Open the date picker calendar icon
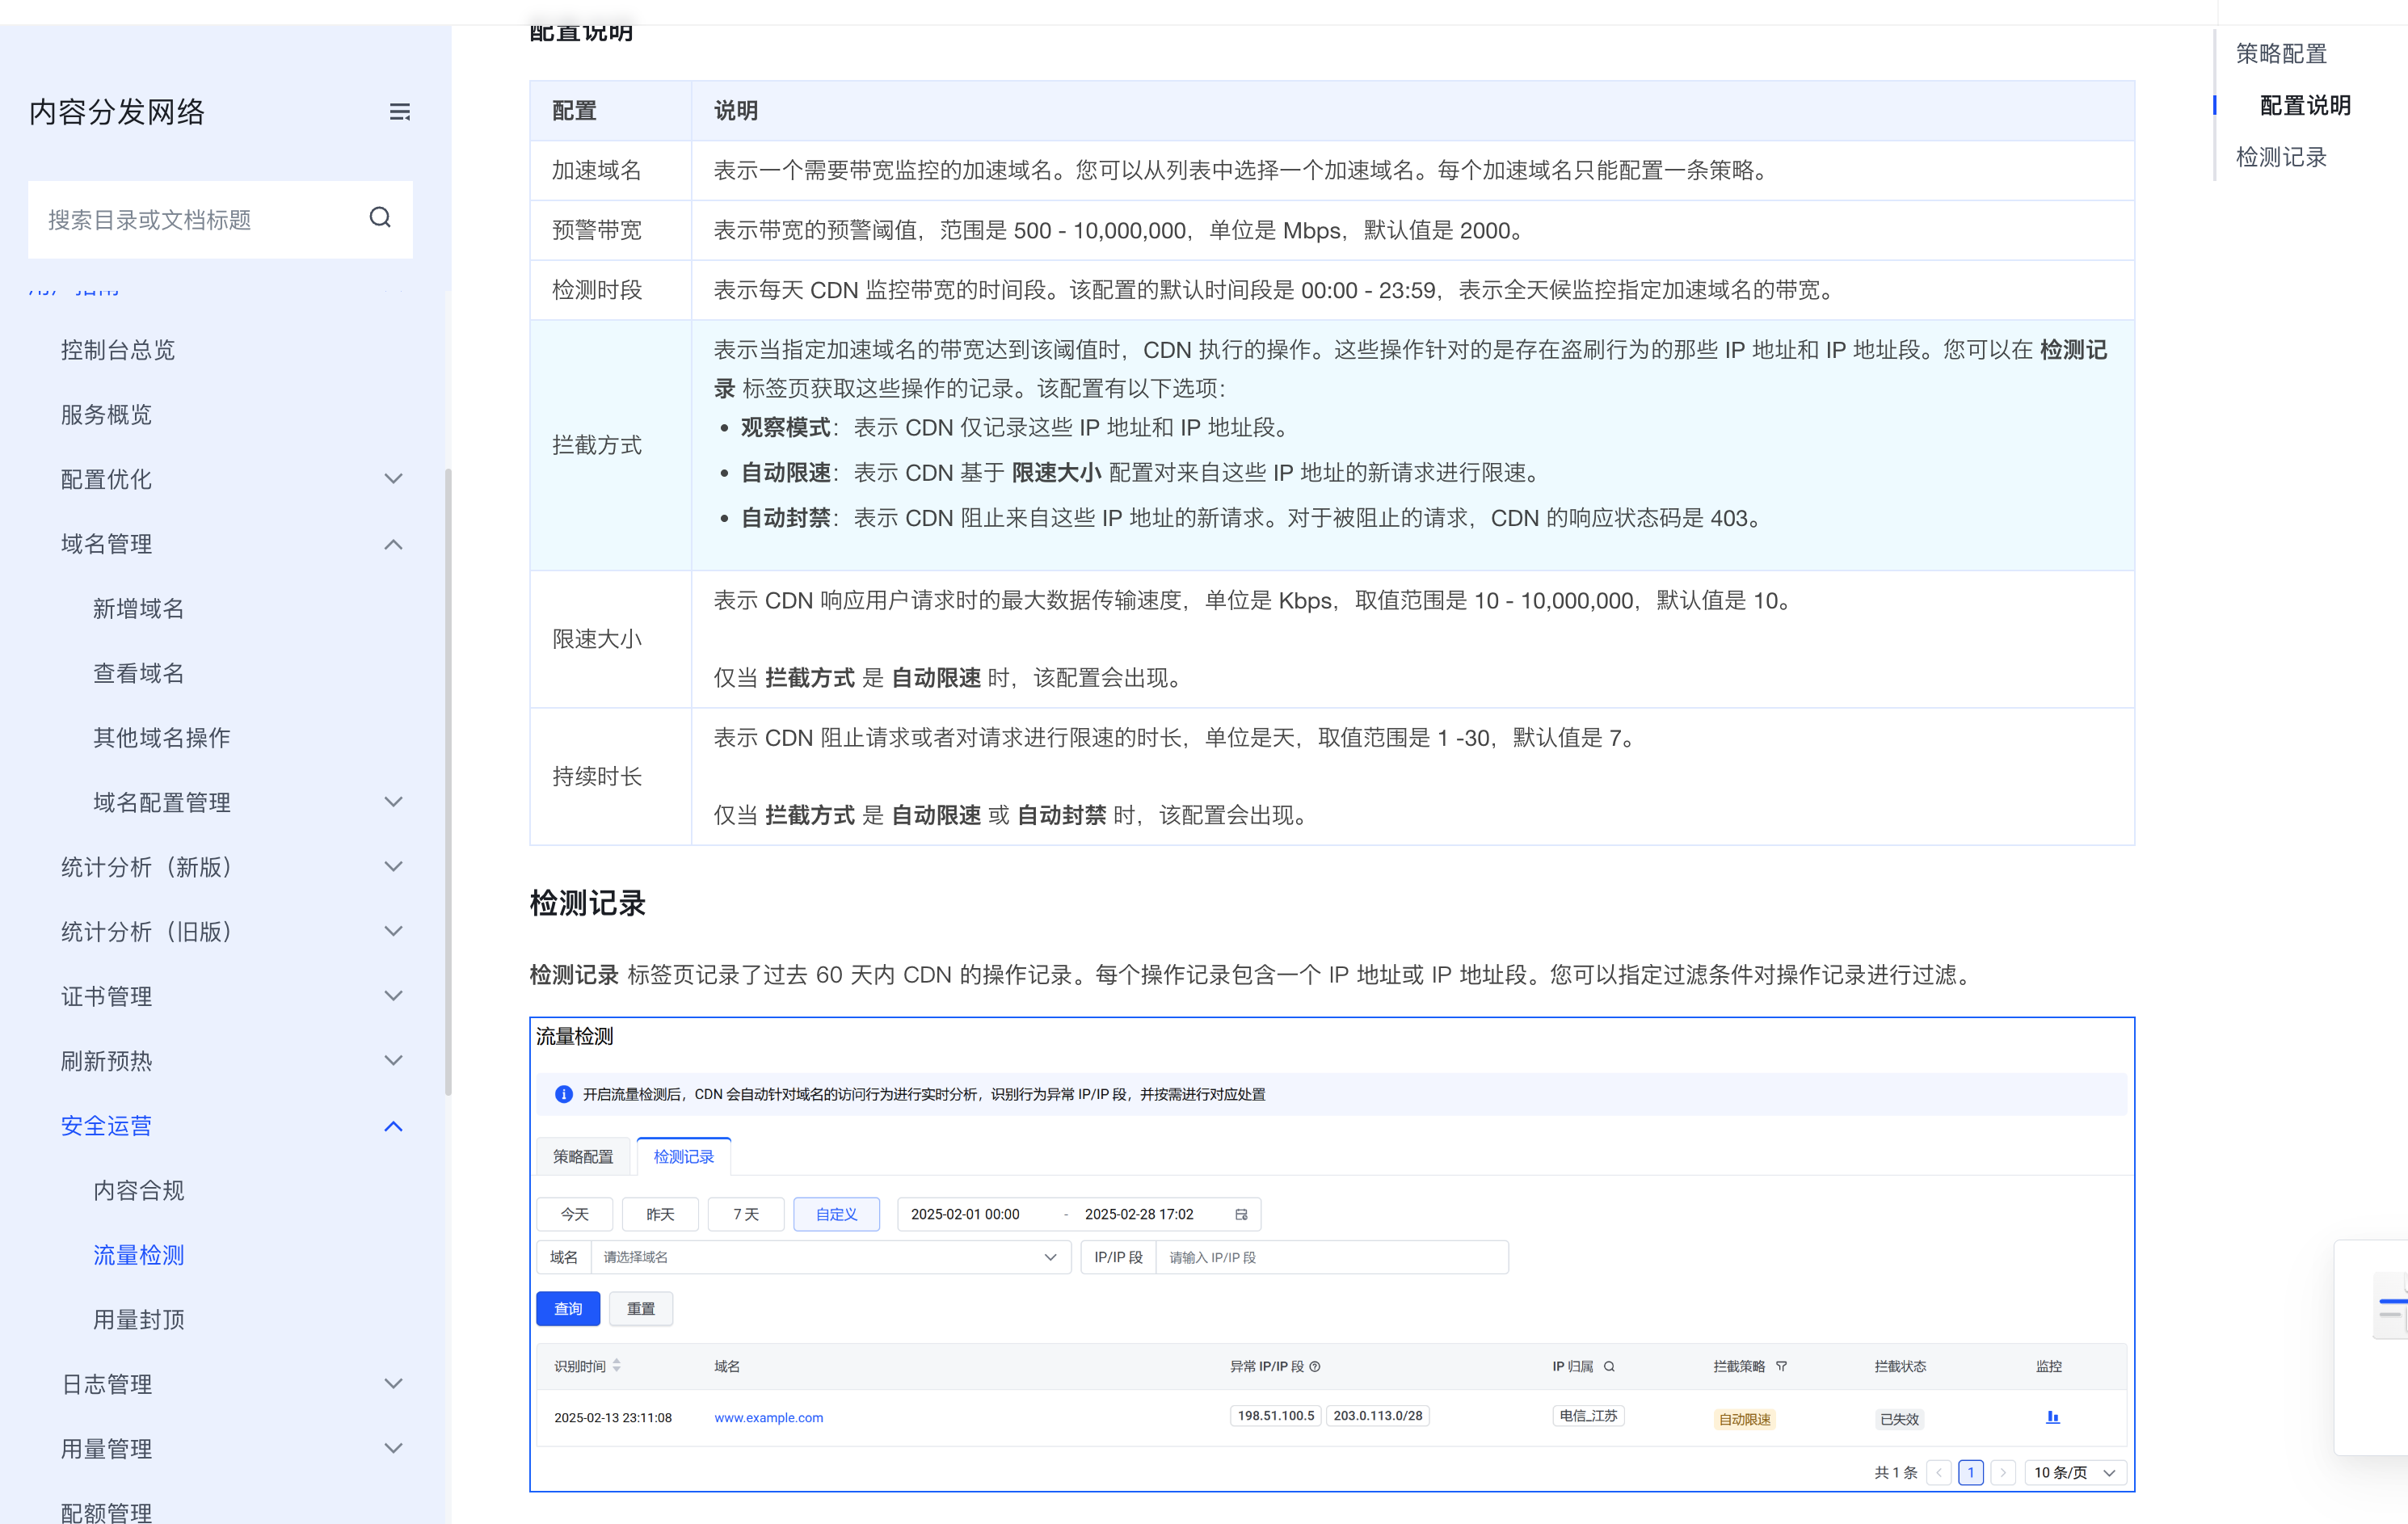The image size is (2408, 1524). pyautogui.click(x=1241, y=1214)
